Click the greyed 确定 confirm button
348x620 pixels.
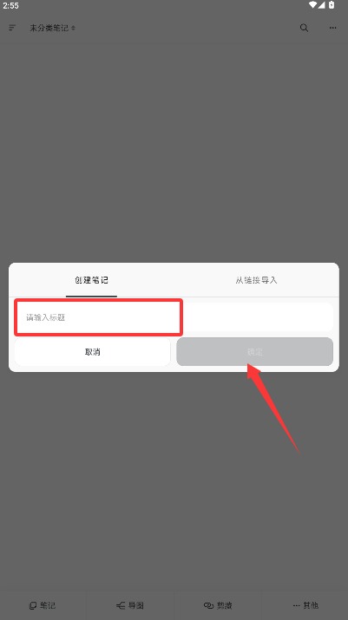[x=254, y=351]
